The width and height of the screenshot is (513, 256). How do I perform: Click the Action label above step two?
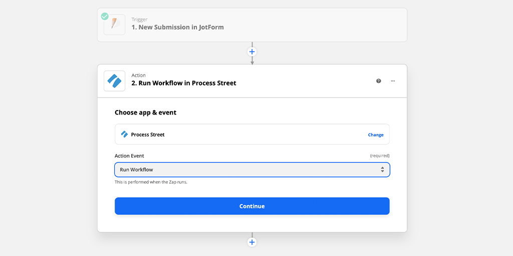click(138, 75)
